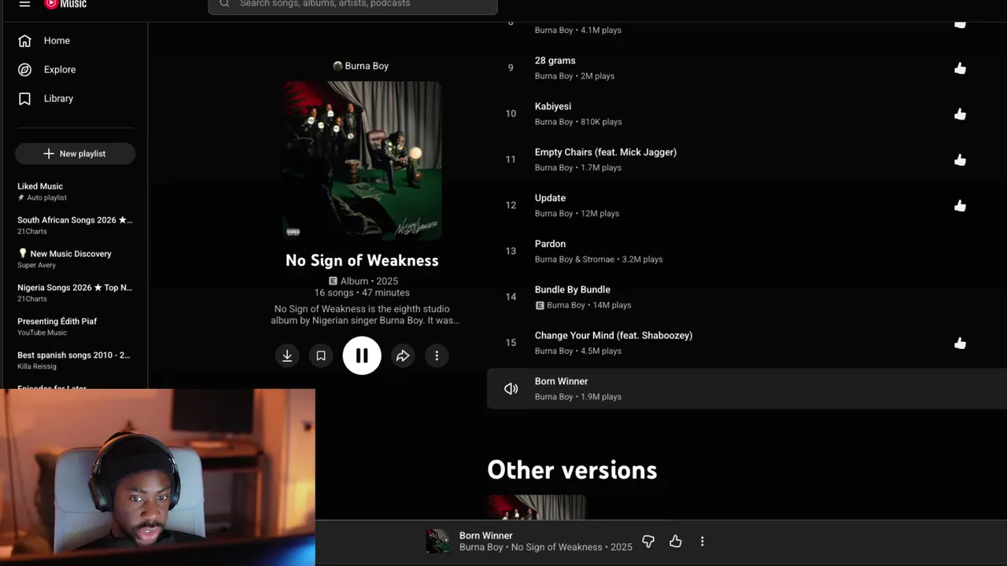1007x566 pixels.
Task: Toggle like on 28 grams
Action: coord(960,68)
